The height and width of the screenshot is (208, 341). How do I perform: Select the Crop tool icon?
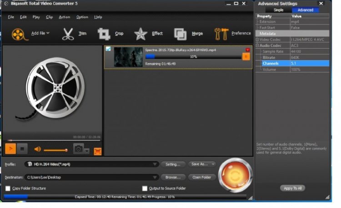point(104,34)
